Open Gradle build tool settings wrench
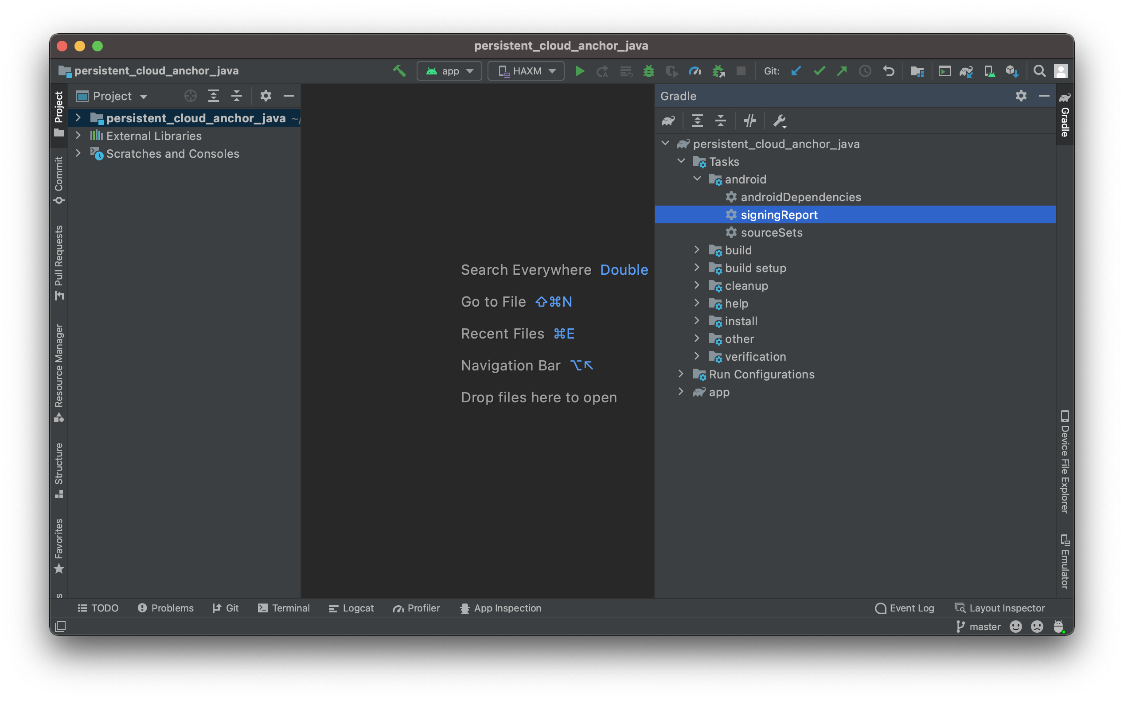The width and height of the screenshot is (1124, 701). tap(779, 121)
